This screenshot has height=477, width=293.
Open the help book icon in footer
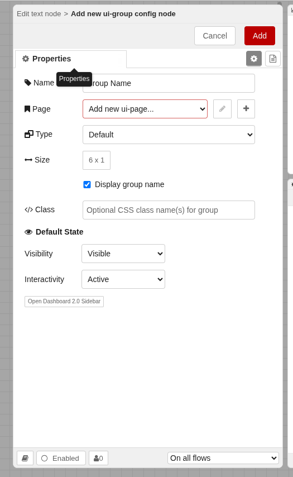25,458
